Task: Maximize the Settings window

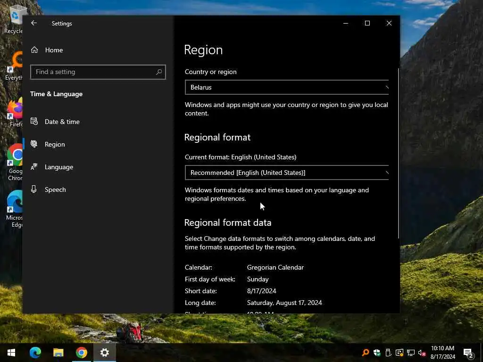Action: pos(367,23)
